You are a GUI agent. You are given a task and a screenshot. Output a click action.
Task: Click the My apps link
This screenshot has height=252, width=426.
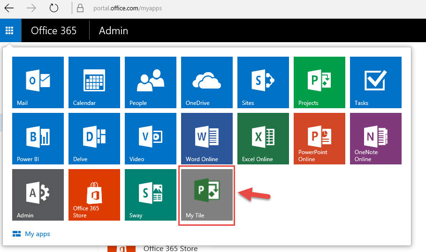click(x=31, y=234)
